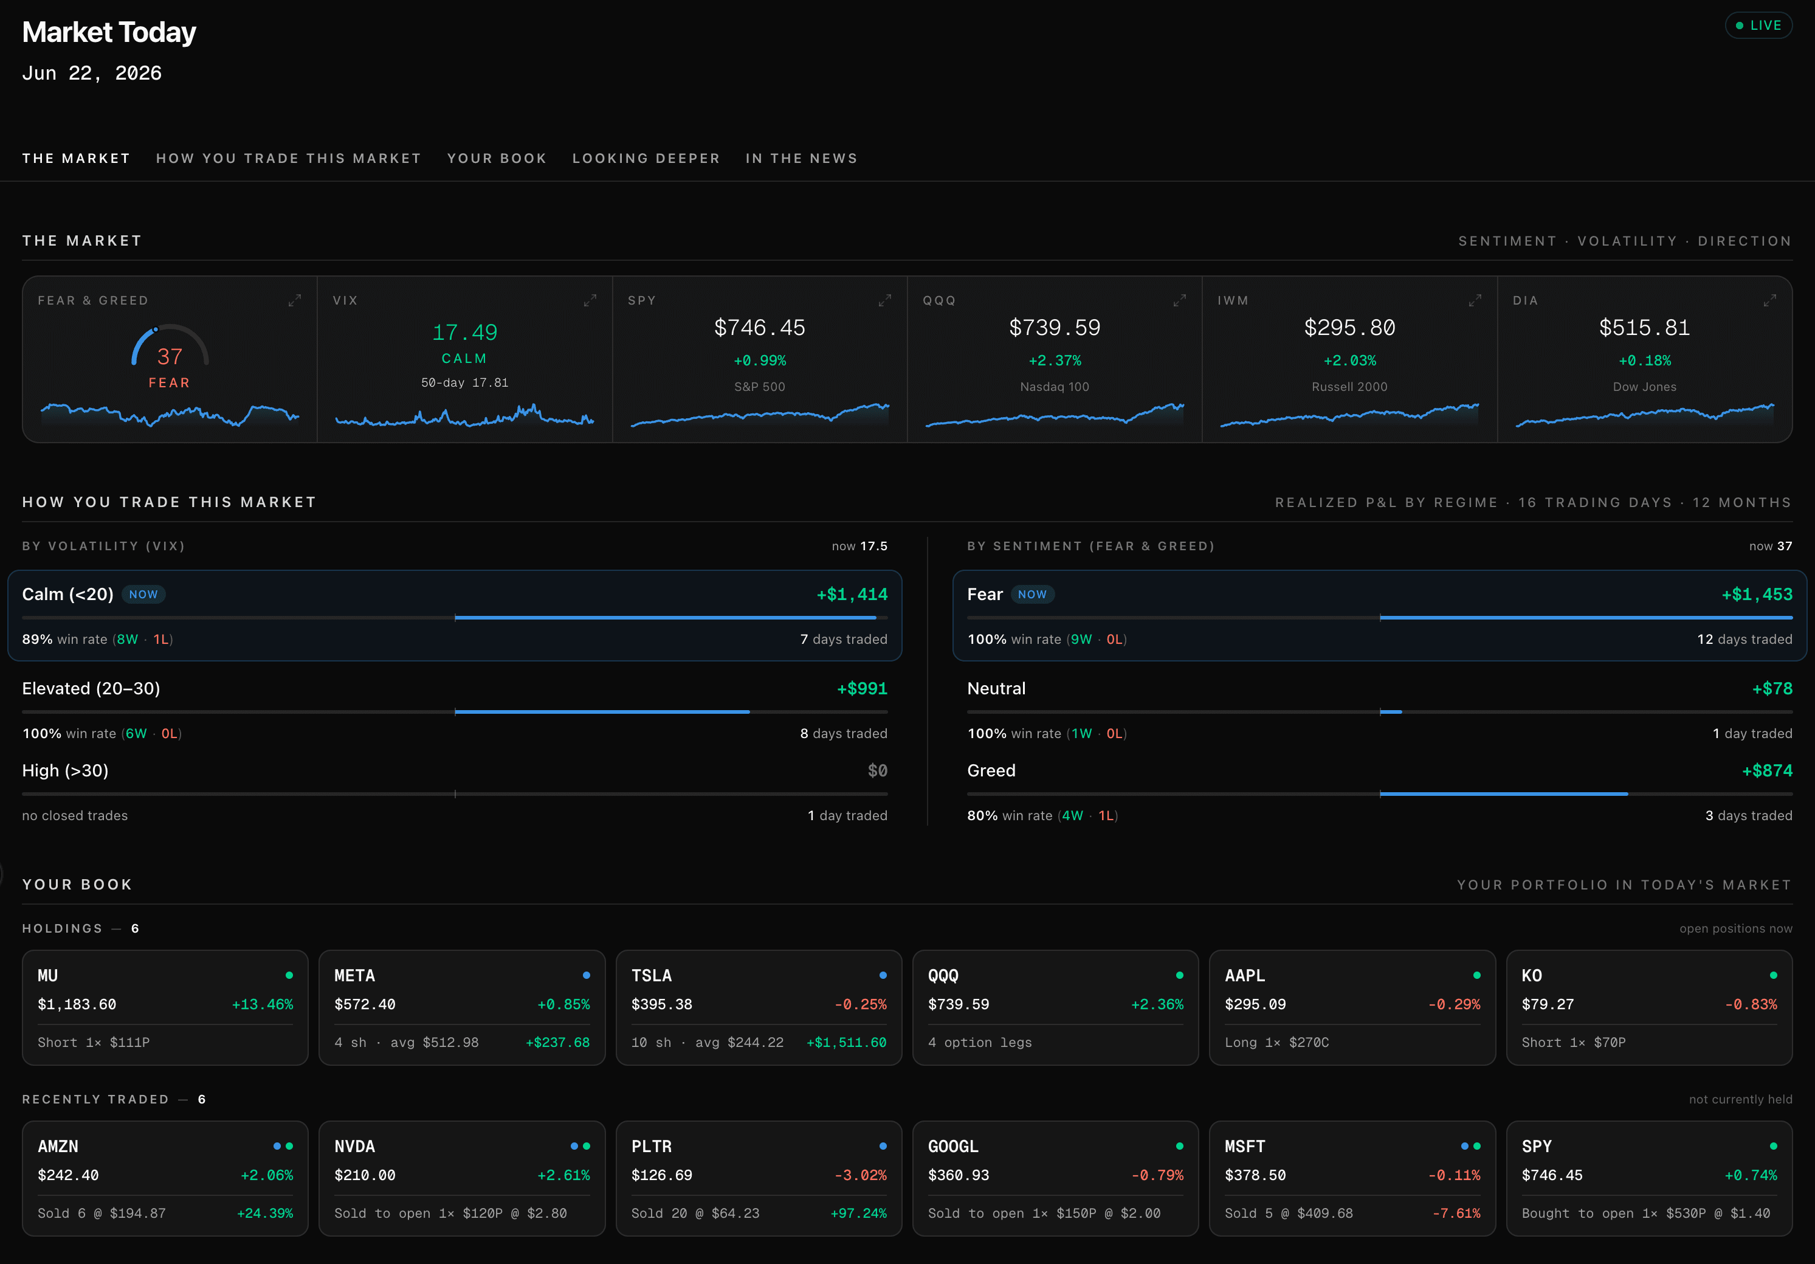The image size is (1815, 1264).
Task: Expand the Fear & Greed card
Action: click(295, 300)
